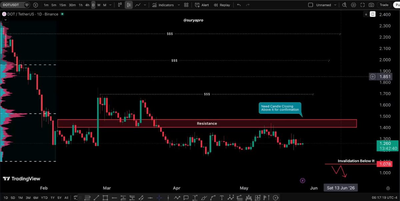Image resolution: width=400 pixels, height=201 pixels.
Task: Select the brush drawing tool
Action: (x=204, y=197)
